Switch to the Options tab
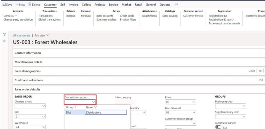This screenshot has height=129, width=265. [x=165, y=5]
